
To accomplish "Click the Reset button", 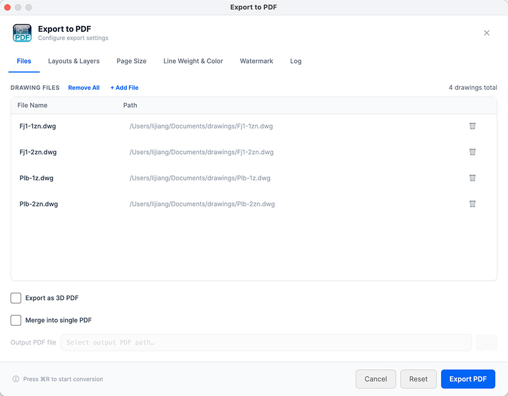I will pos(418,379).
